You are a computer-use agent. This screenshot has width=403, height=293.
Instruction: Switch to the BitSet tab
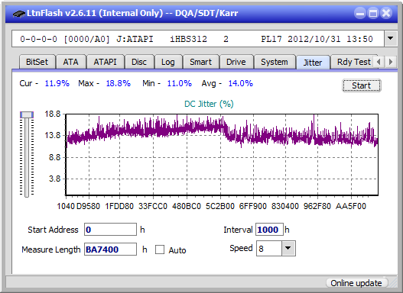pyautogui.click(x=37, y=62)
